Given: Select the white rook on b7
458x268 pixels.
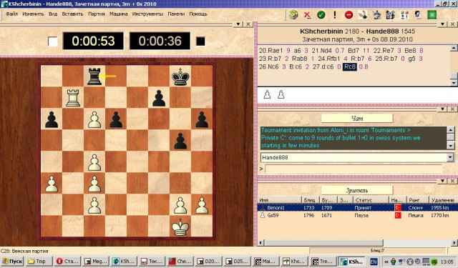Looking at the screenshot, I should pyautogui.click(x=73, y=98).
